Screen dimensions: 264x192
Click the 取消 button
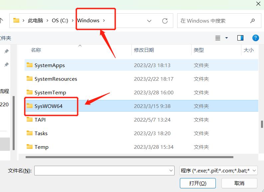coord(239,183)
